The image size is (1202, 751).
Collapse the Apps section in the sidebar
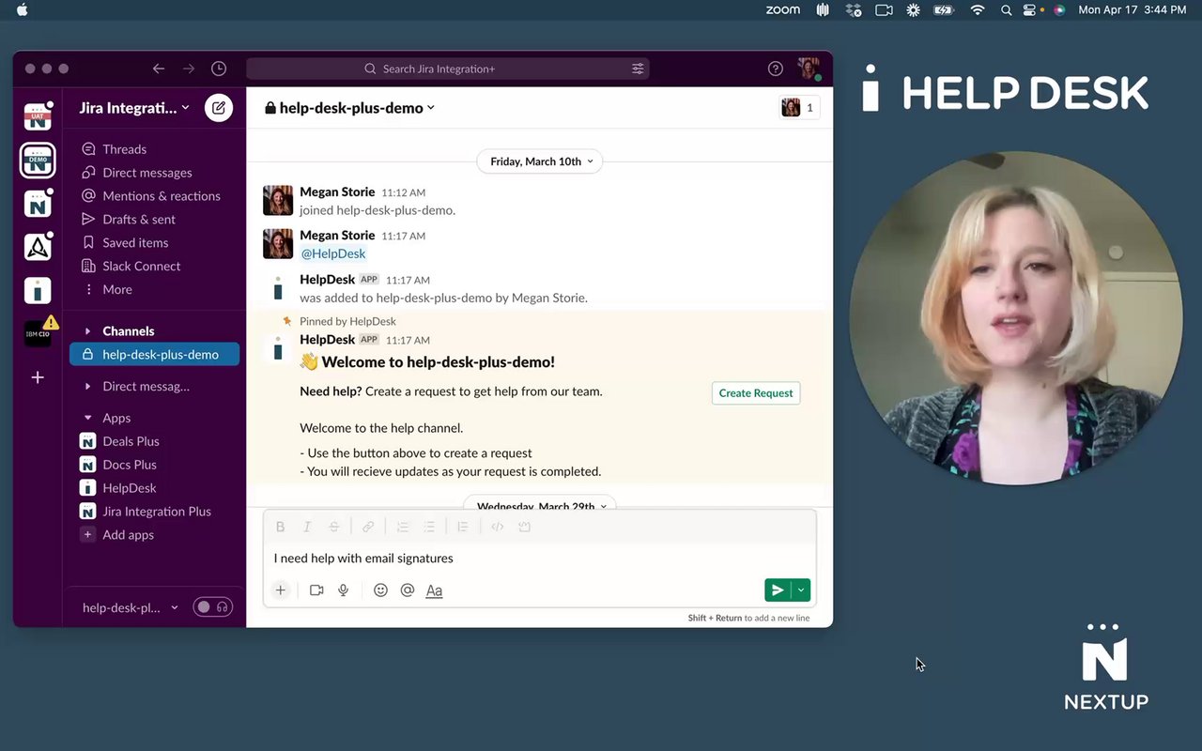(88, 418)
